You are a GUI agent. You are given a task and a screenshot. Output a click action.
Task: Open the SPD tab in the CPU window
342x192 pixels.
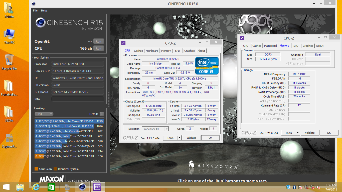178,51
